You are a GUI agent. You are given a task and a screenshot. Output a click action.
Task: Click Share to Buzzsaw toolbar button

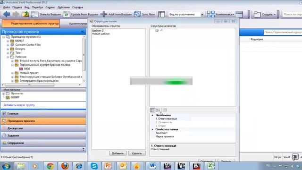tap(46, 14)
